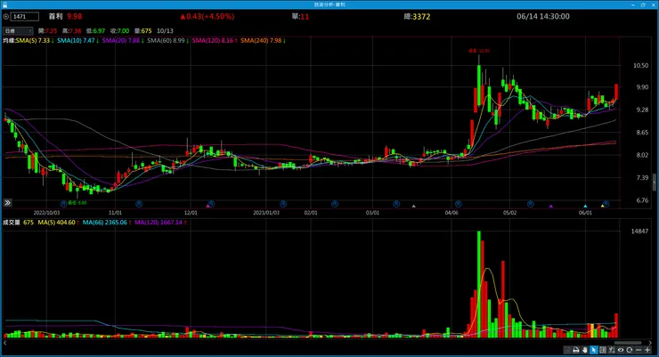Click the latest price 9.98
Image resolution: width=659 pixels, height=357 pixels.
click(75, 16)
